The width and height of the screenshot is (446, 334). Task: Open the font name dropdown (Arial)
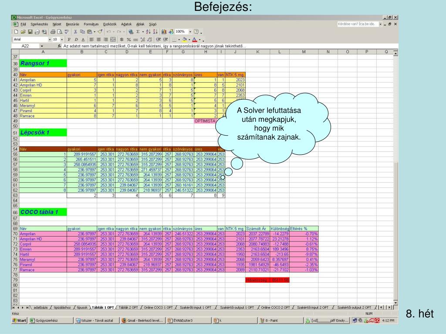coord(50,40)
